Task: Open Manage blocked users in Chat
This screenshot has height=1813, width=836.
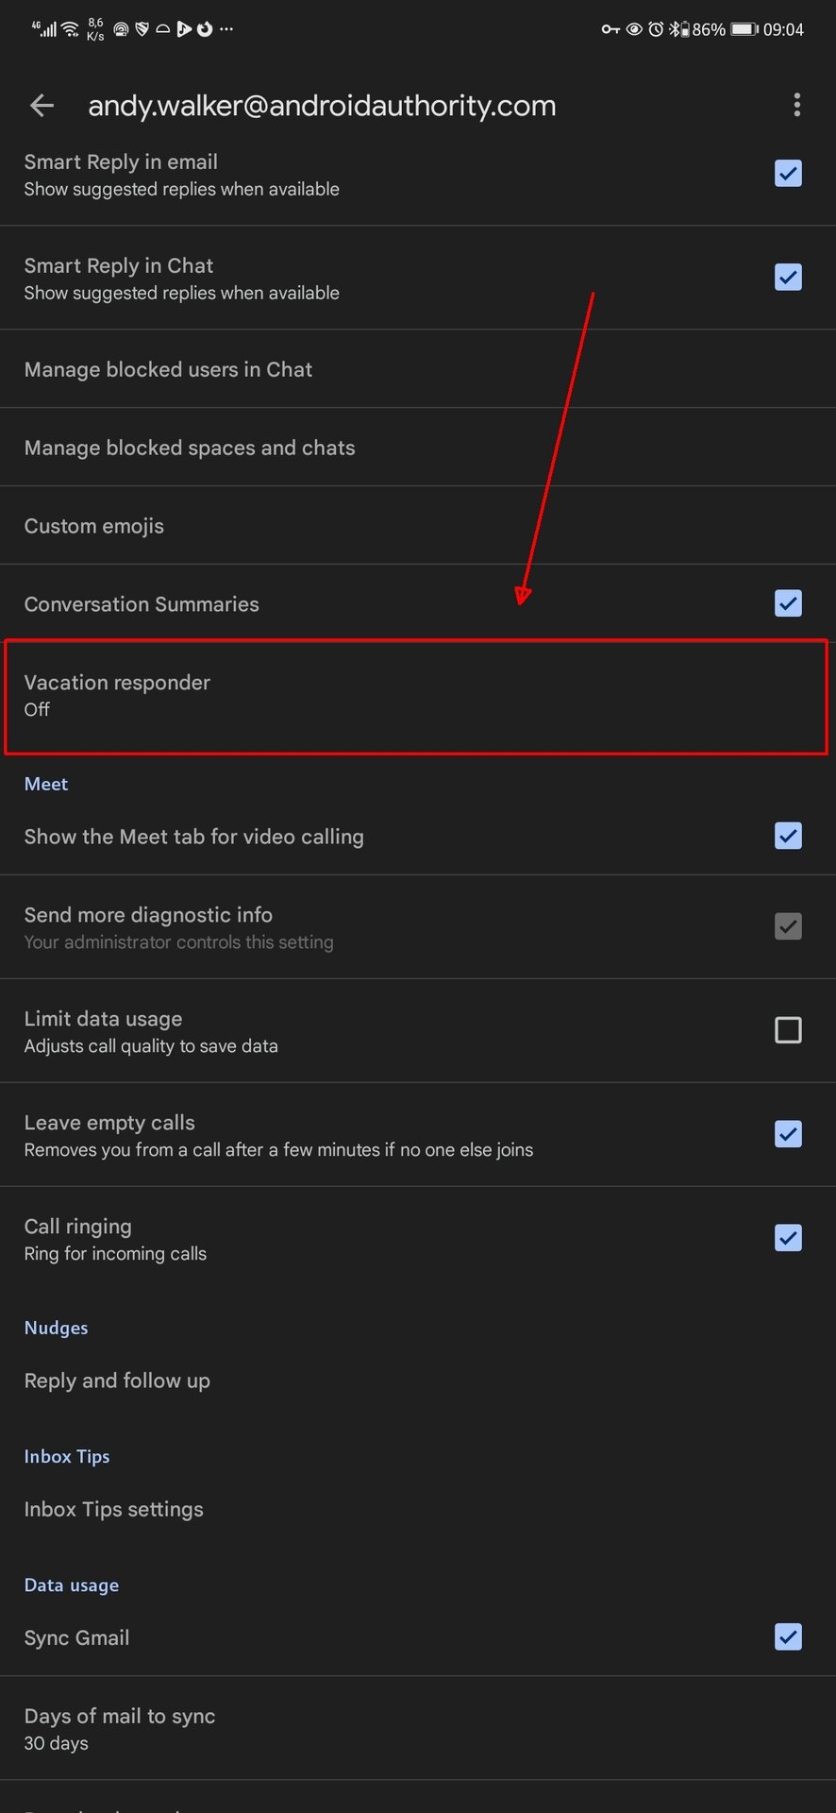Action: pos(418,369)
